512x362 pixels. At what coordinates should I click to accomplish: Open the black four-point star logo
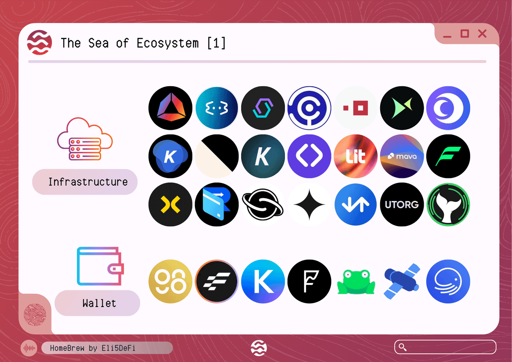[309, 204]
